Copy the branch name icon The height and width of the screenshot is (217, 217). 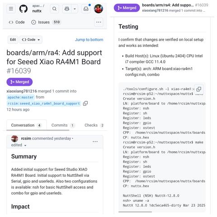pos(85,104)
